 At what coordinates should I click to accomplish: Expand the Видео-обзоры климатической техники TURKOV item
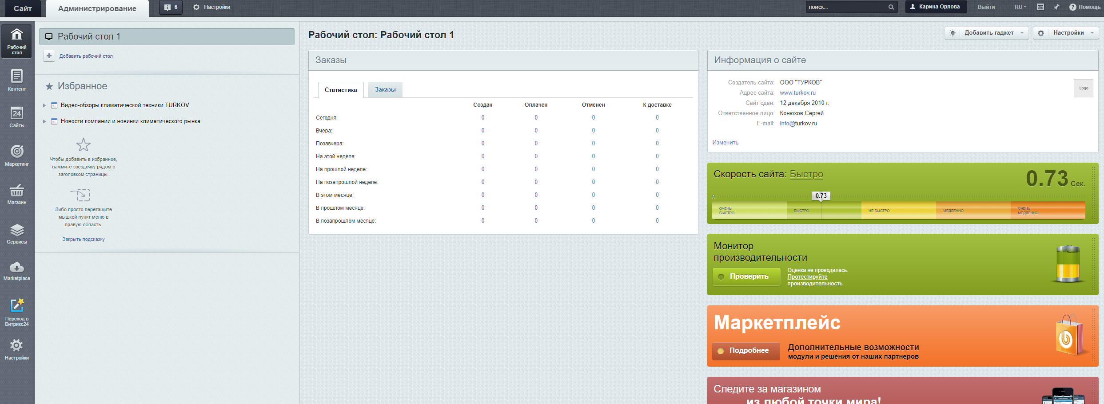(x=44, y=105)
